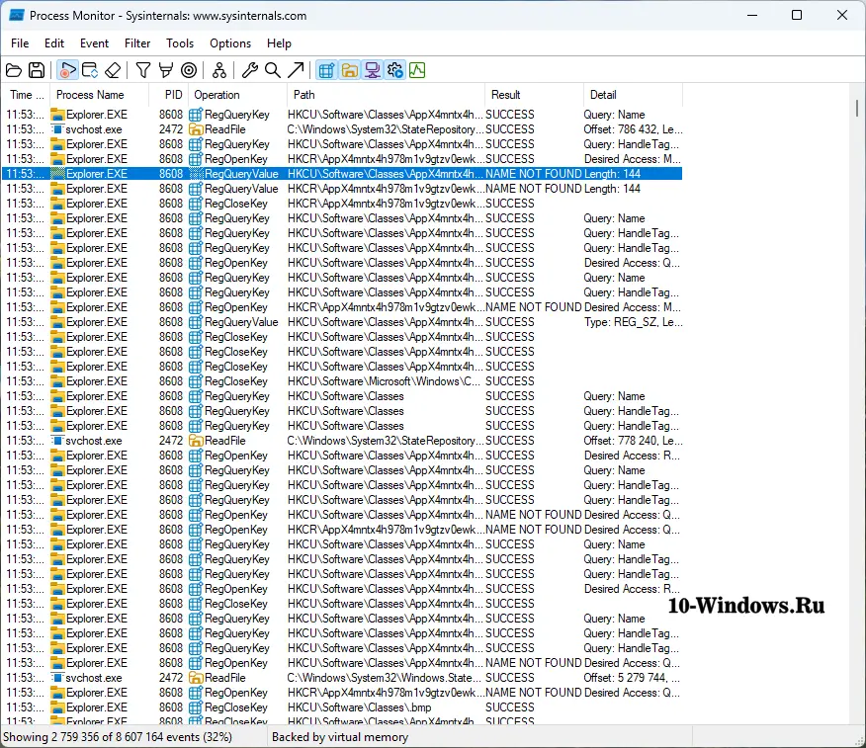The width and height of the screenshot is (866, 748).
Task: Toggle Show Registry Activity toolbar button
Action: [x=326, y=71]
